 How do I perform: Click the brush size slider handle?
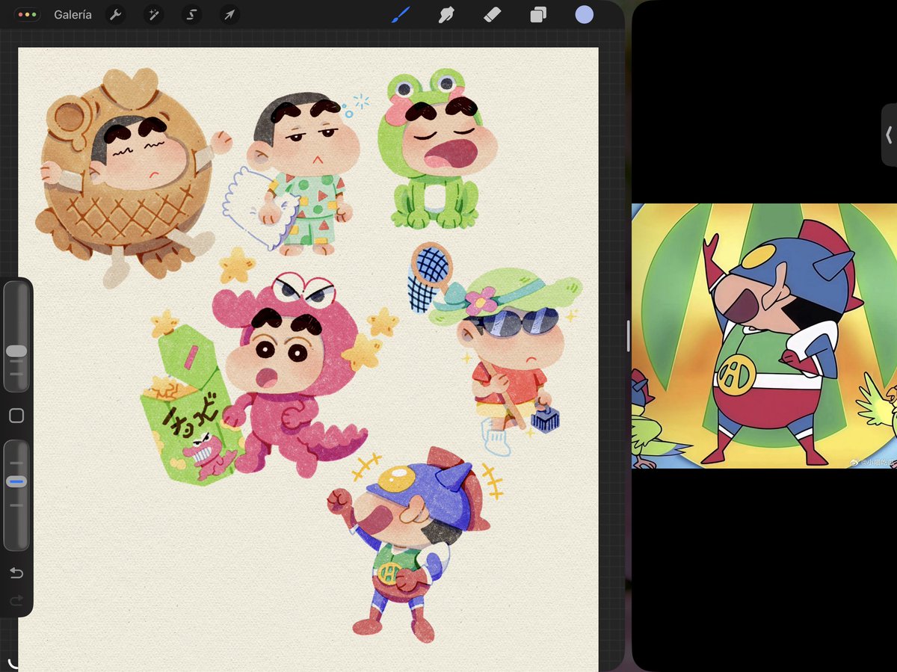(16, 351)
